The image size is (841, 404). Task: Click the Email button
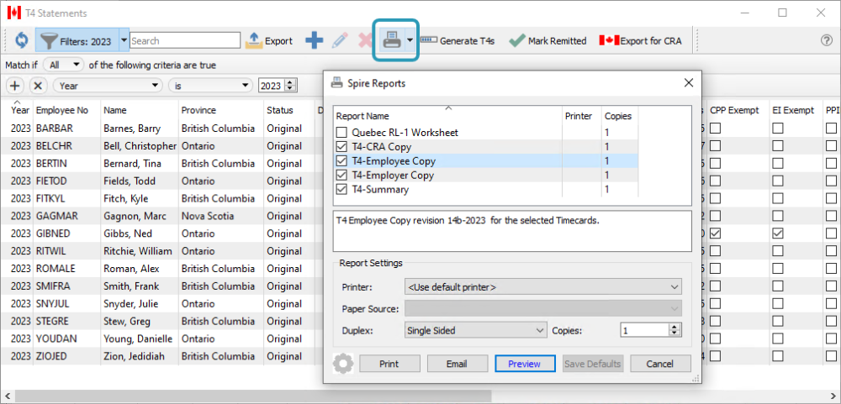(x=457, y=364)
